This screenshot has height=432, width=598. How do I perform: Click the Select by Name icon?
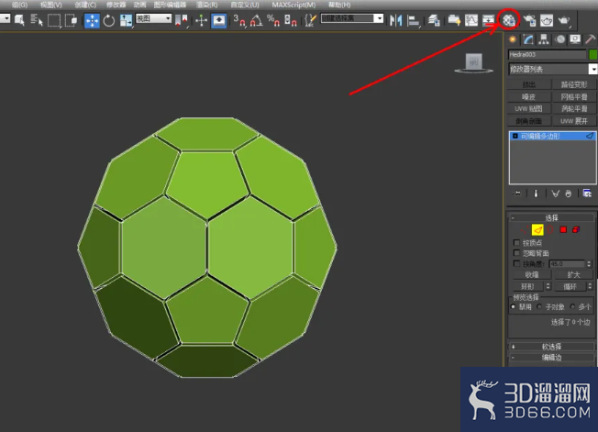[37, 20]
